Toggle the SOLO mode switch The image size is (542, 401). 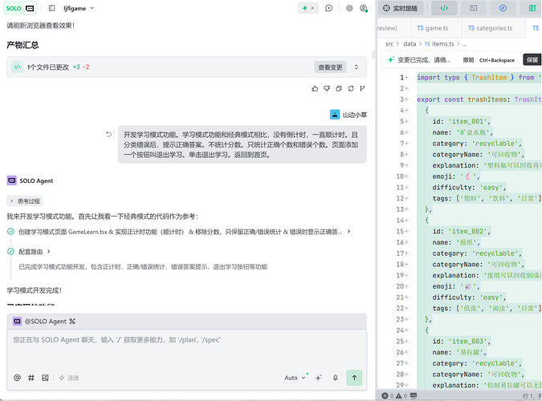click(20, 8)
